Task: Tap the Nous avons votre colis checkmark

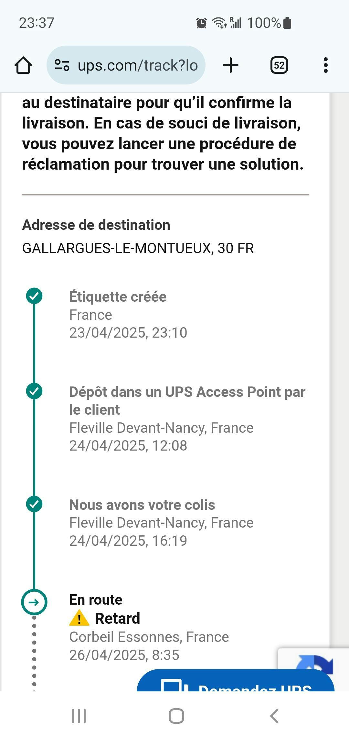Action: point(34,504)
